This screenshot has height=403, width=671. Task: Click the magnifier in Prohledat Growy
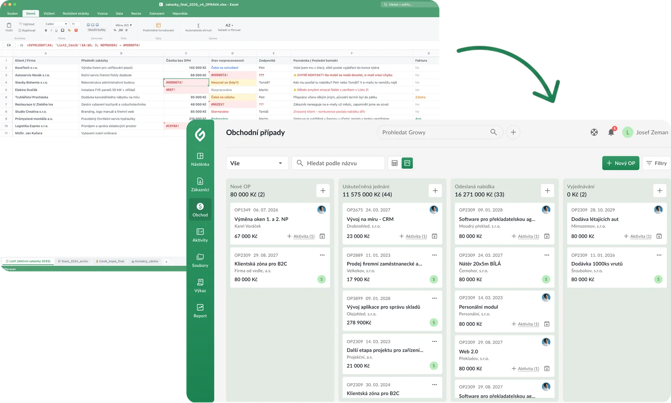(494, 132)
